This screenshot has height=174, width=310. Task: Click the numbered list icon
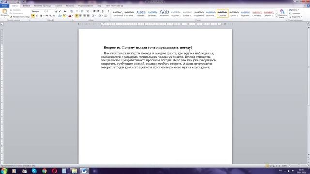[82, 11]
